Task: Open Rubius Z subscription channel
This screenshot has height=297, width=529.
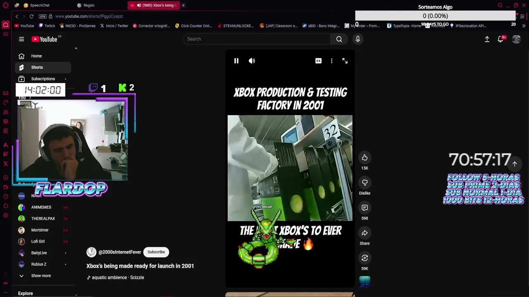Action: pyautogui.click(x=43, y=264)
